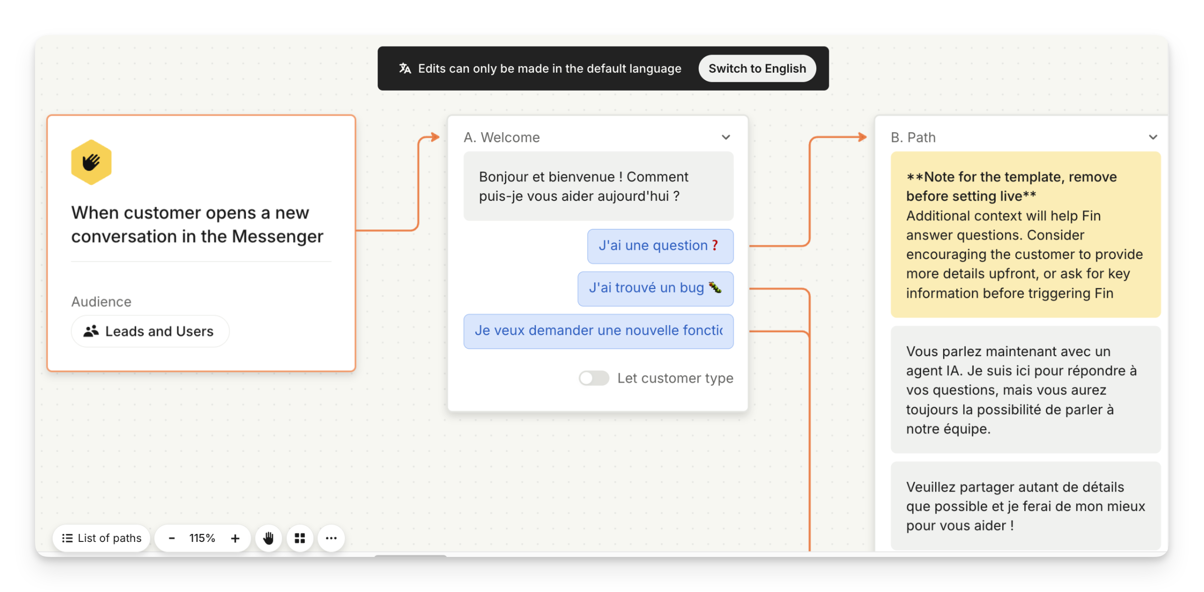Click the translate language icon in banner
This screenshot has height=592, width=1204.
(405, 69)
